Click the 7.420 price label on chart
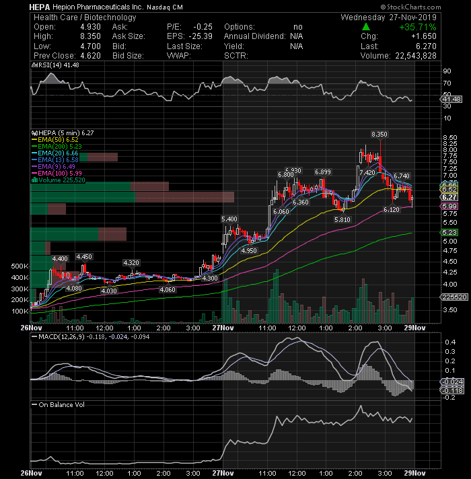The height and width of the screenshot is (479, 471). click(x=367, y=173)
